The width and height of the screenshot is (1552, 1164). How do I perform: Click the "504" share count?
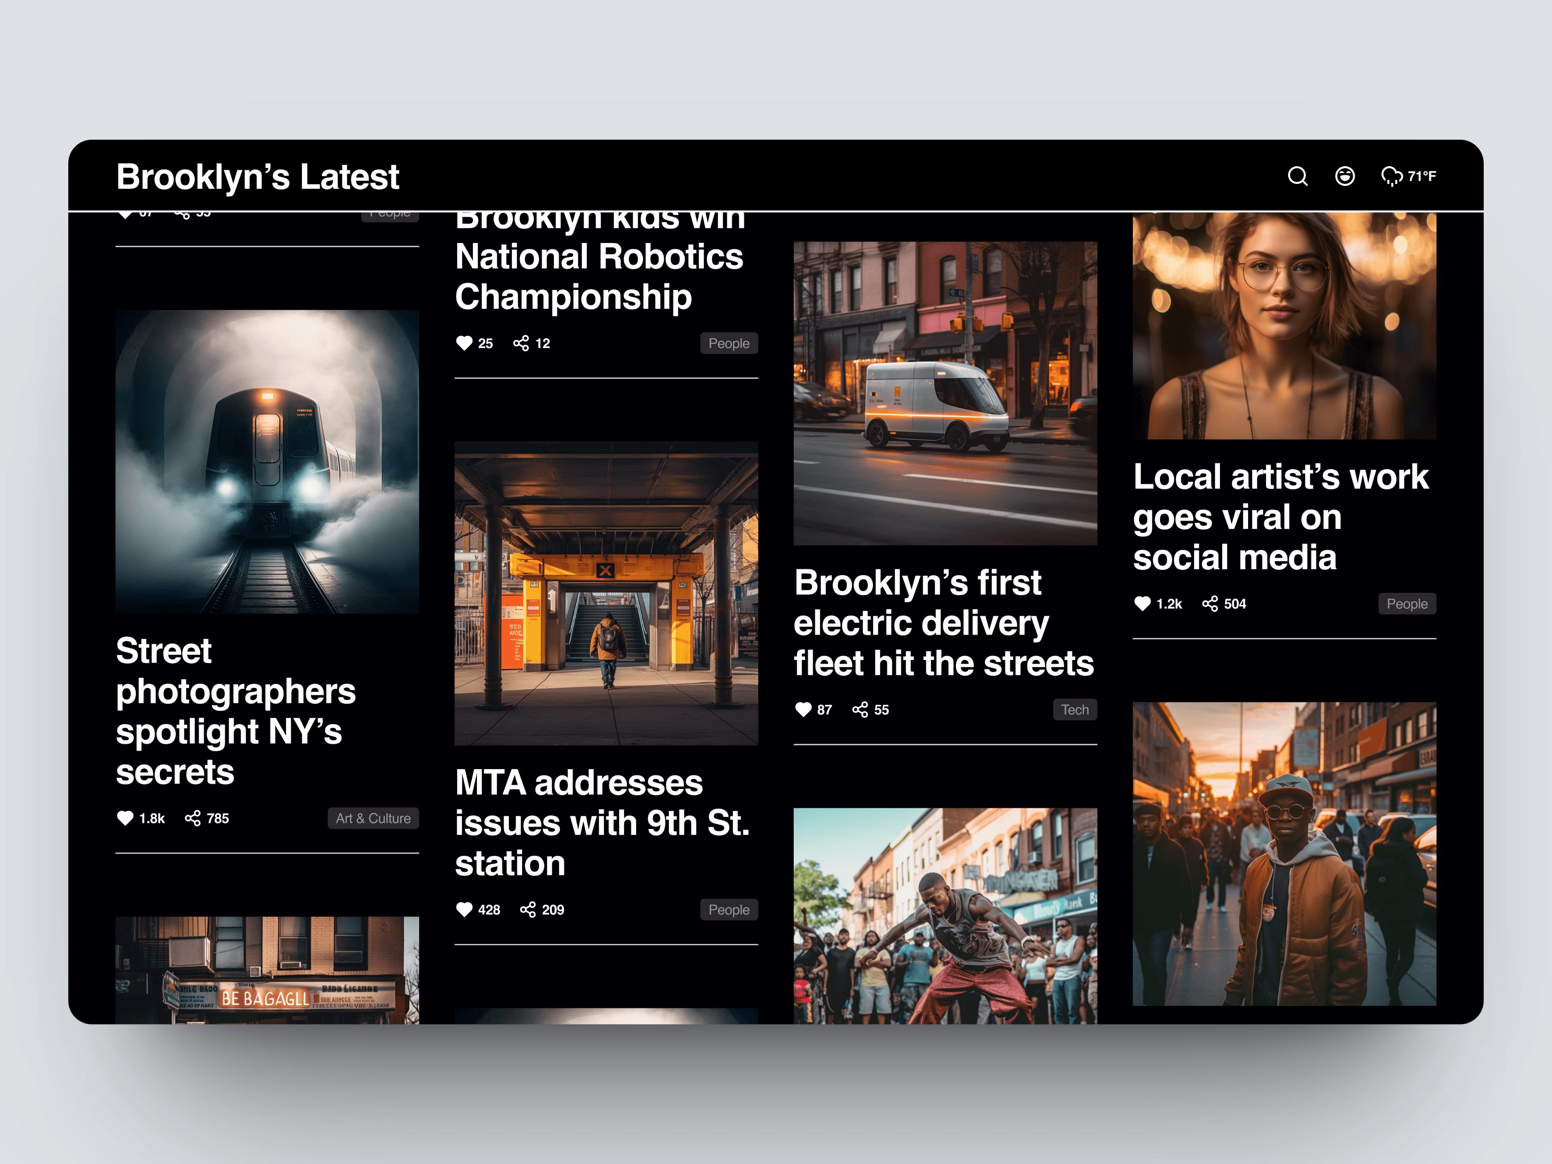(x=1235, y=603)
